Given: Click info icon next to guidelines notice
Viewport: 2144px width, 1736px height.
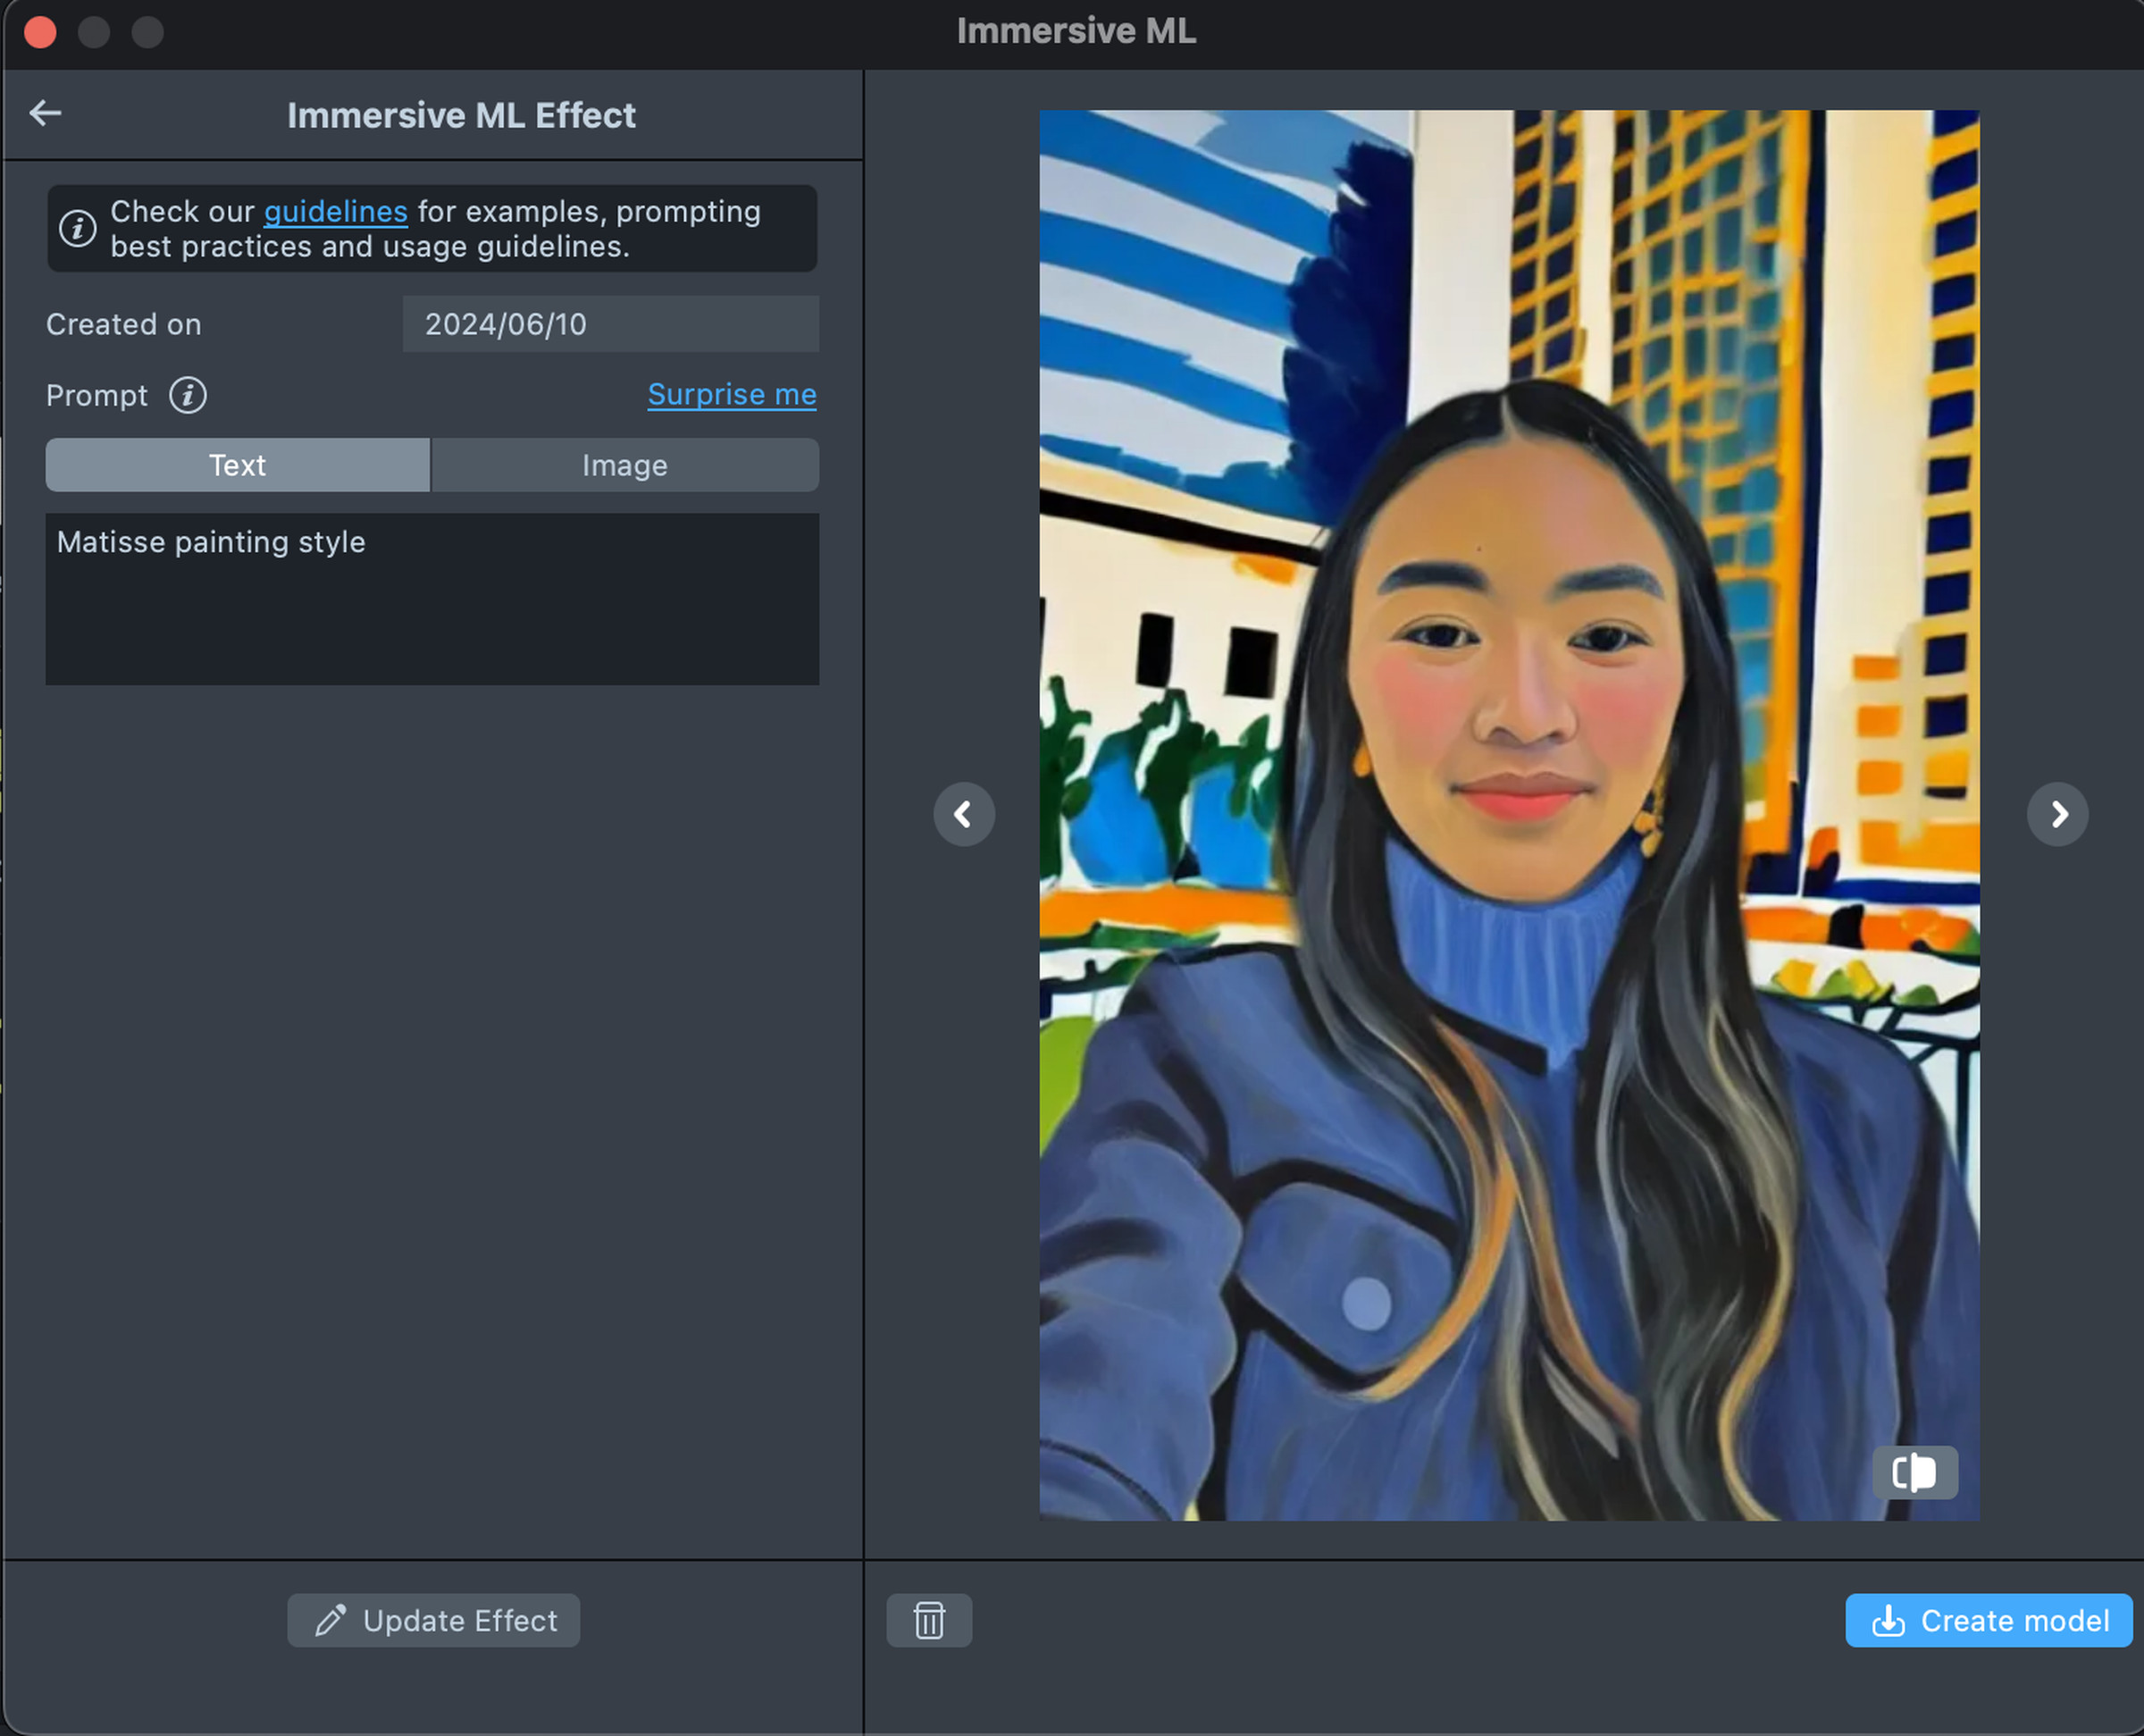Looking at the screenshot, I should [78, 227].
